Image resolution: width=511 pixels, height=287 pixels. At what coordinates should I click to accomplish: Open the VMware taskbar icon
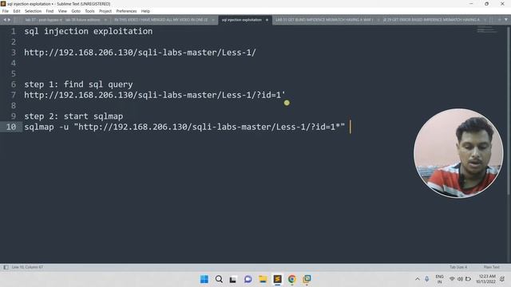[307, 279]
